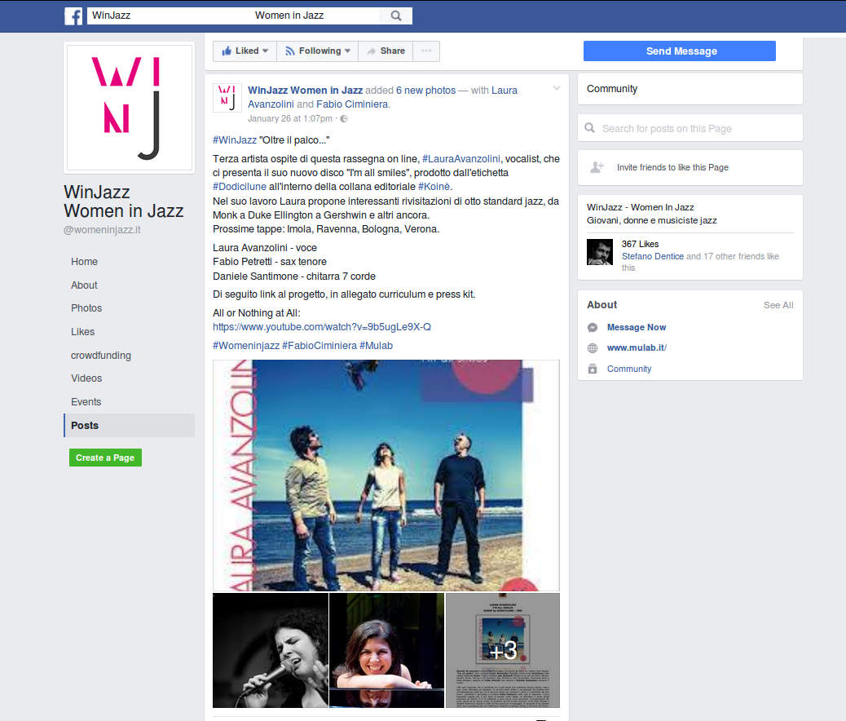Open the large beach album cover photo
The width and height of the screenshot is (846, 721).
pos(386,476)
